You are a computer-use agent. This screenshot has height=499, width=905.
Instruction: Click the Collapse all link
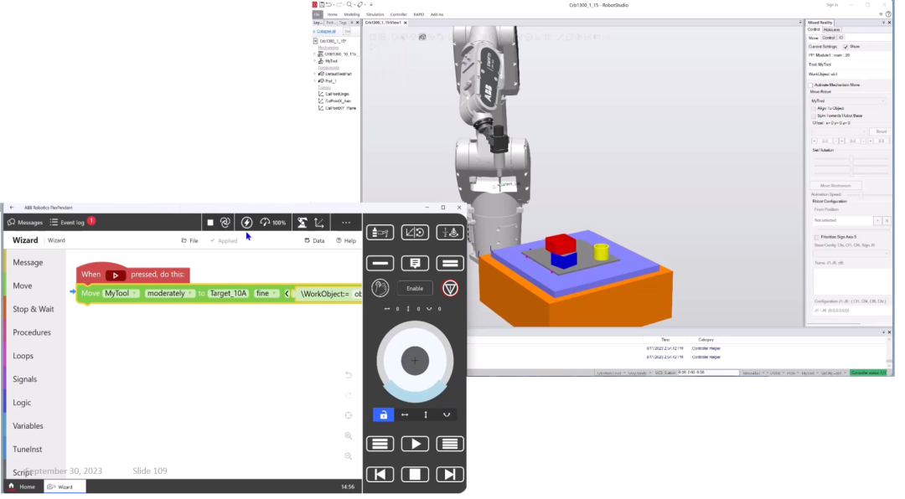point(323,32)
